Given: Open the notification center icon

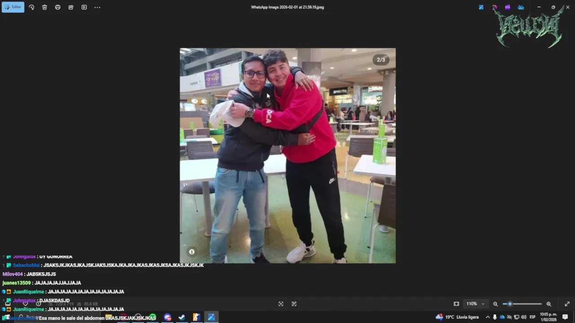Looking at the screenshot, I should [566, 317].
